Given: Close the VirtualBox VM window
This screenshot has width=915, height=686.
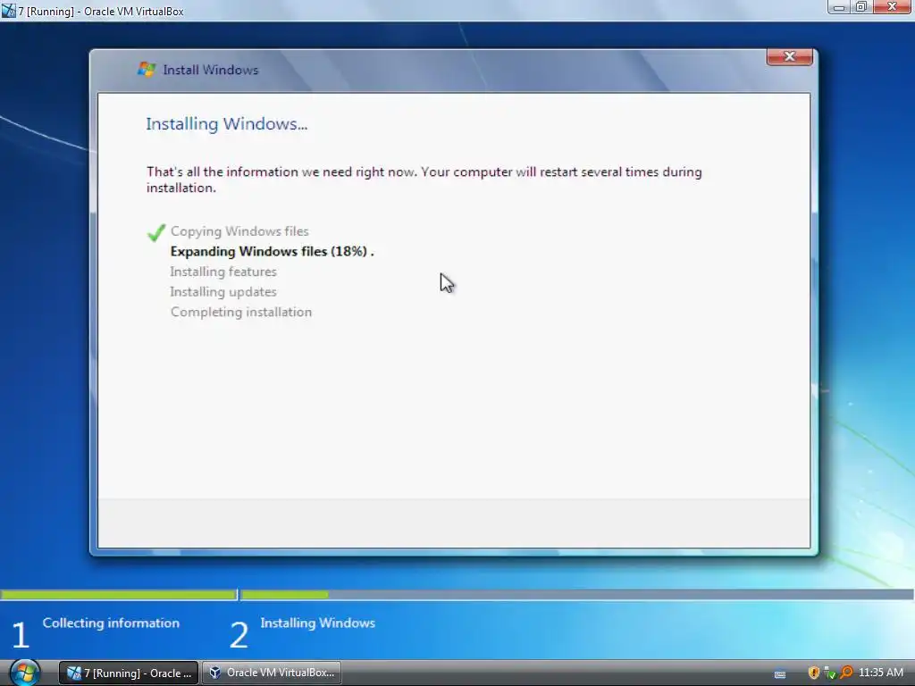Looking at the screenshot, I should (x=892, y=7).
